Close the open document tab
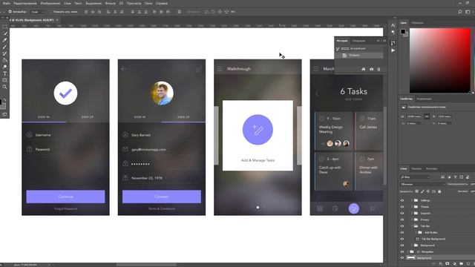Viewport: 475px width, 267px height. (57, 20)
